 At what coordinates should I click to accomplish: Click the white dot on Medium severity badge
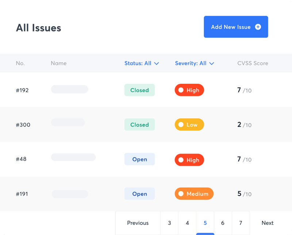(181, 194)
